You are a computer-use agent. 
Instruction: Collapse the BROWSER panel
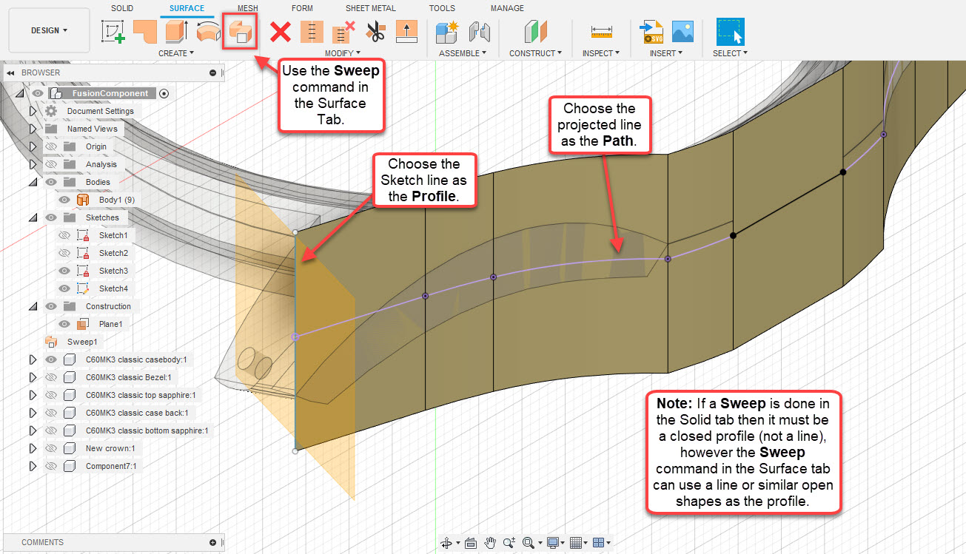pos(9,72)
